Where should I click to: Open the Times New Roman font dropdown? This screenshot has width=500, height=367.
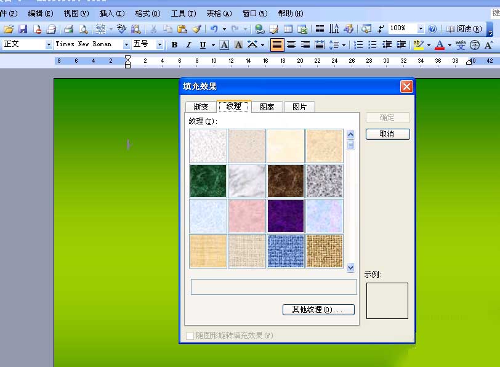[126, 44]
